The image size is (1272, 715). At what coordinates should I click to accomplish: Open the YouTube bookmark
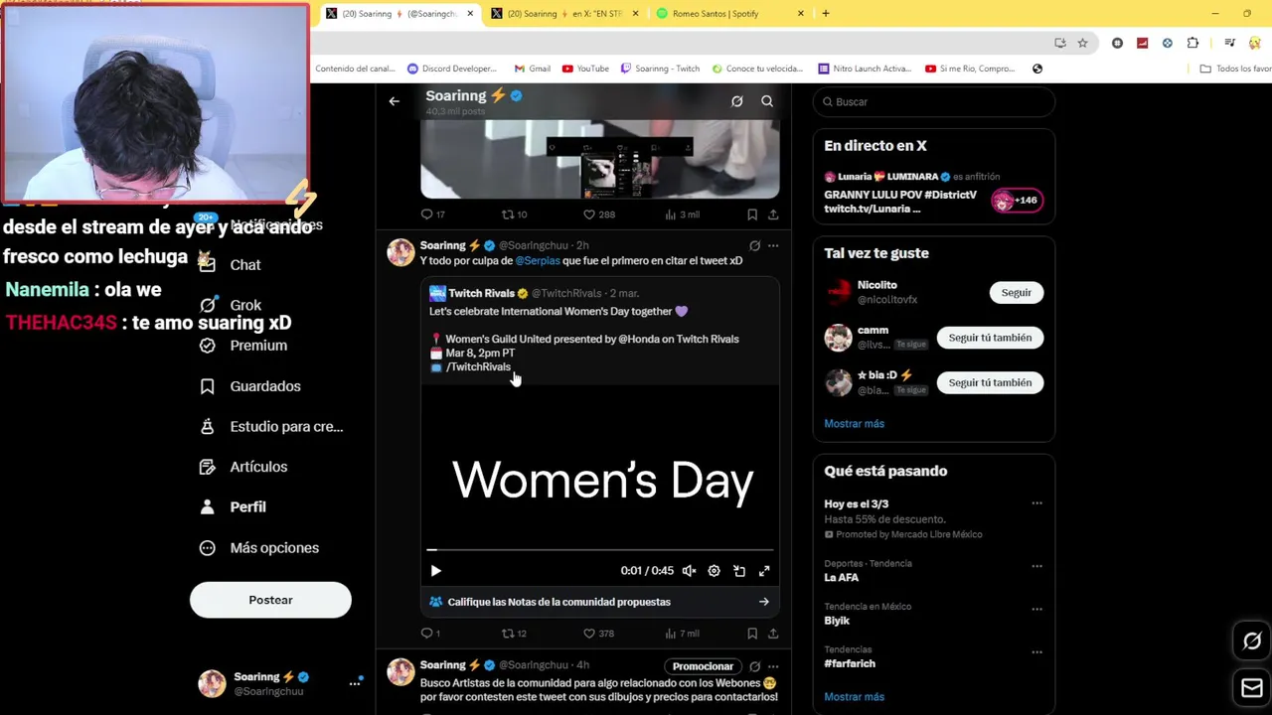585,69
